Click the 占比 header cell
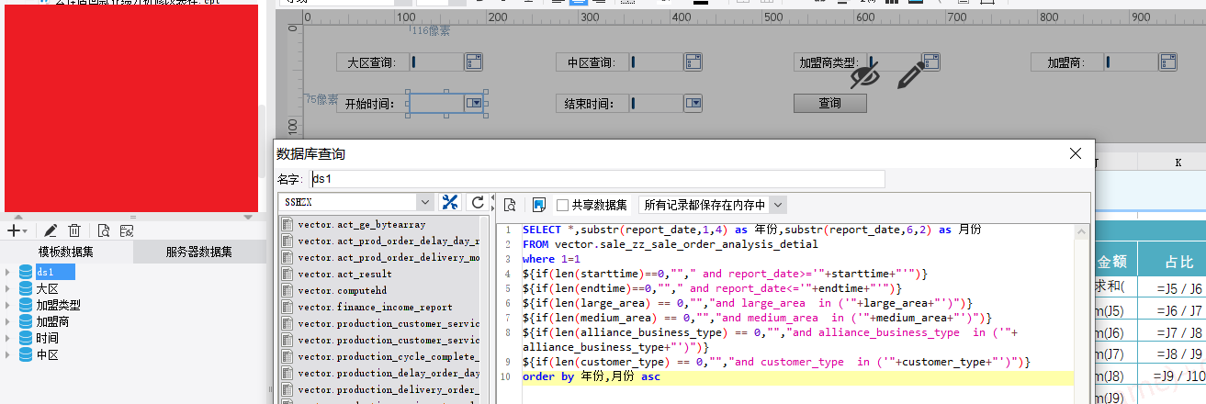The width and height of the screenshot is (1206, 404). 1179,262
